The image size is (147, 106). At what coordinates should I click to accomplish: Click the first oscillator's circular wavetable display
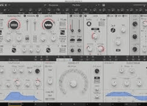[14, 25]
